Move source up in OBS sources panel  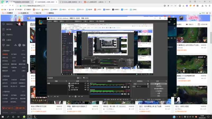(79, 97)
